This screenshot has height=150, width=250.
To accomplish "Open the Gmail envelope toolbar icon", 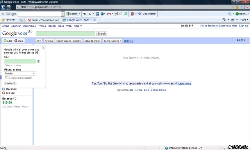I will point(109,14).
